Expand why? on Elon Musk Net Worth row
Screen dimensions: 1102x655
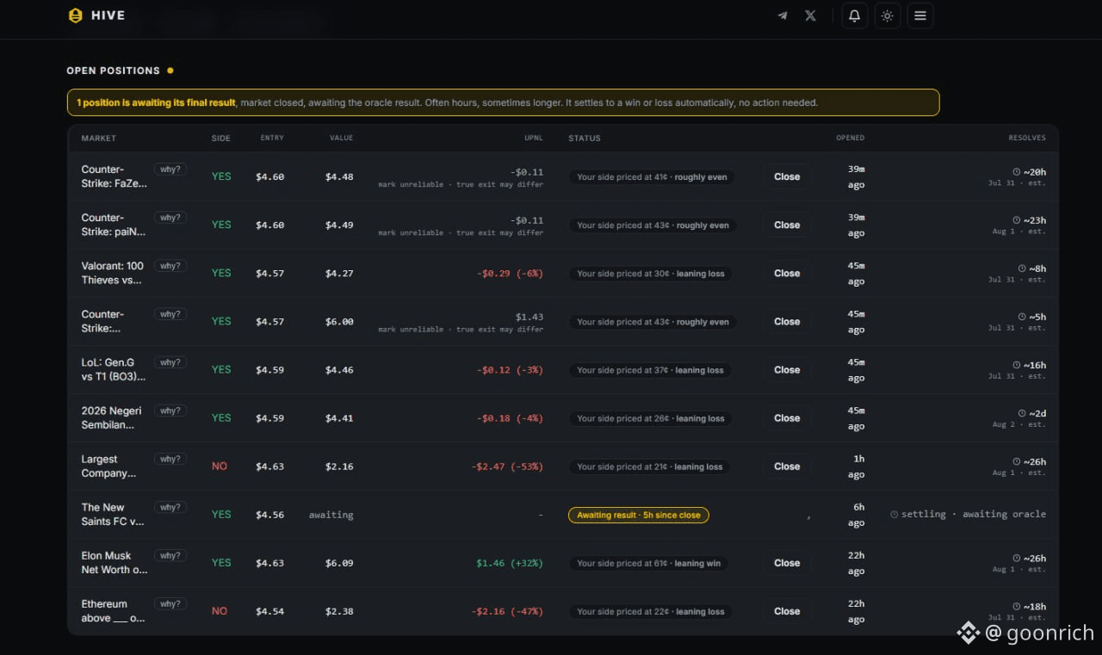point(170,555)
